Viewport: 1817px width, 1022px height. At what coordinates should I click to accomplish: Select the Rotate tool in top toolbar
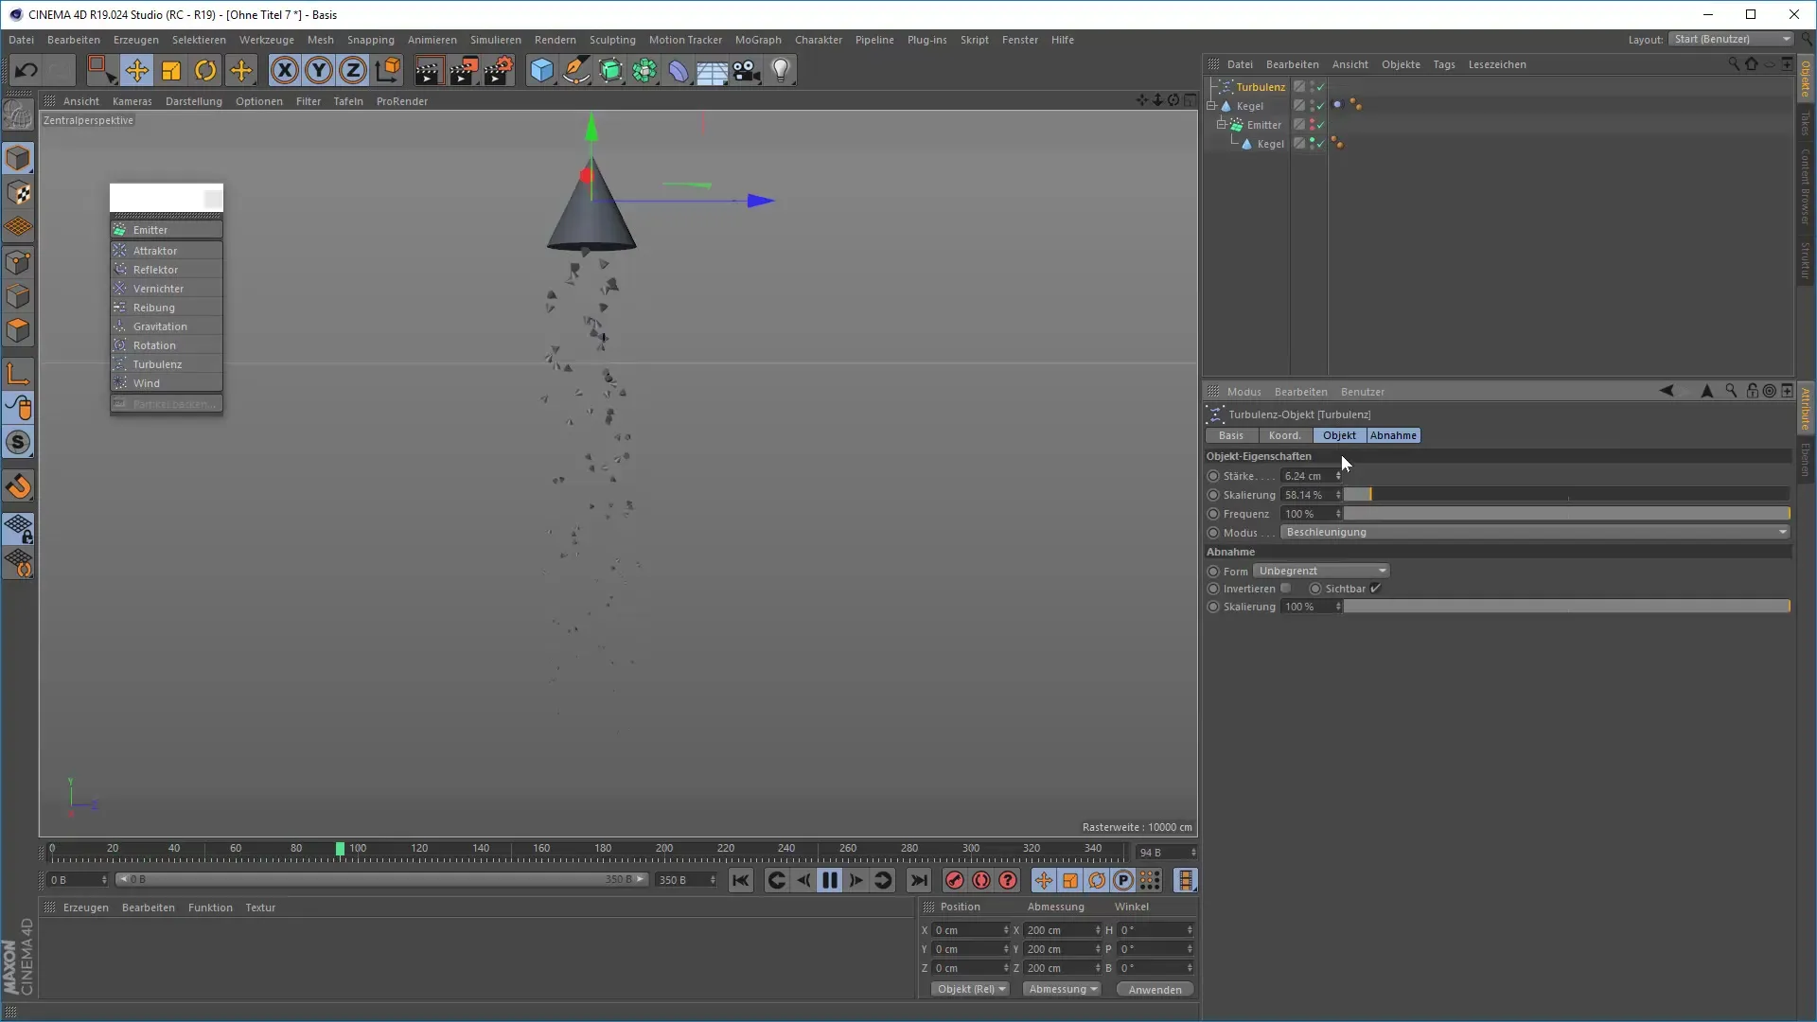[x=205, y=70]
